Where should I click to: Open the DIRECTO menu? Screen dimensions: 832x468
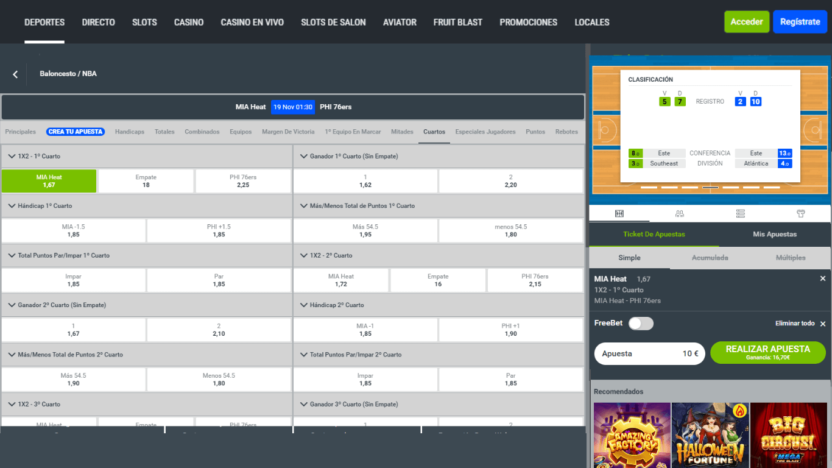pyautogui.click(x=99, y=22)
